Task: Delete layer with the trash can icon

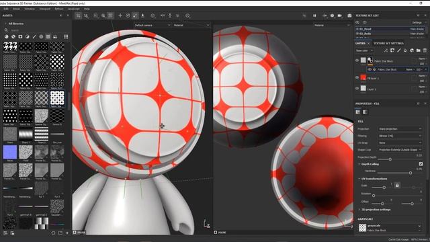Action: click(x=425, y=50)
